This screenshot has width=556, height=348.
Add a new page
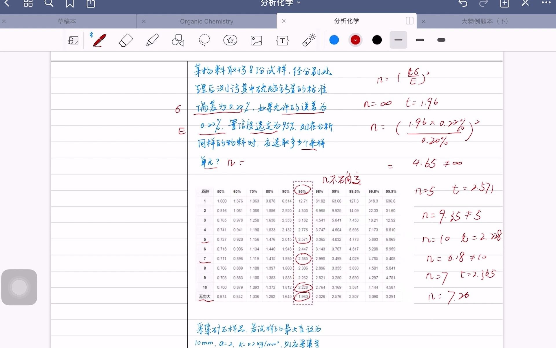point(504,3)
